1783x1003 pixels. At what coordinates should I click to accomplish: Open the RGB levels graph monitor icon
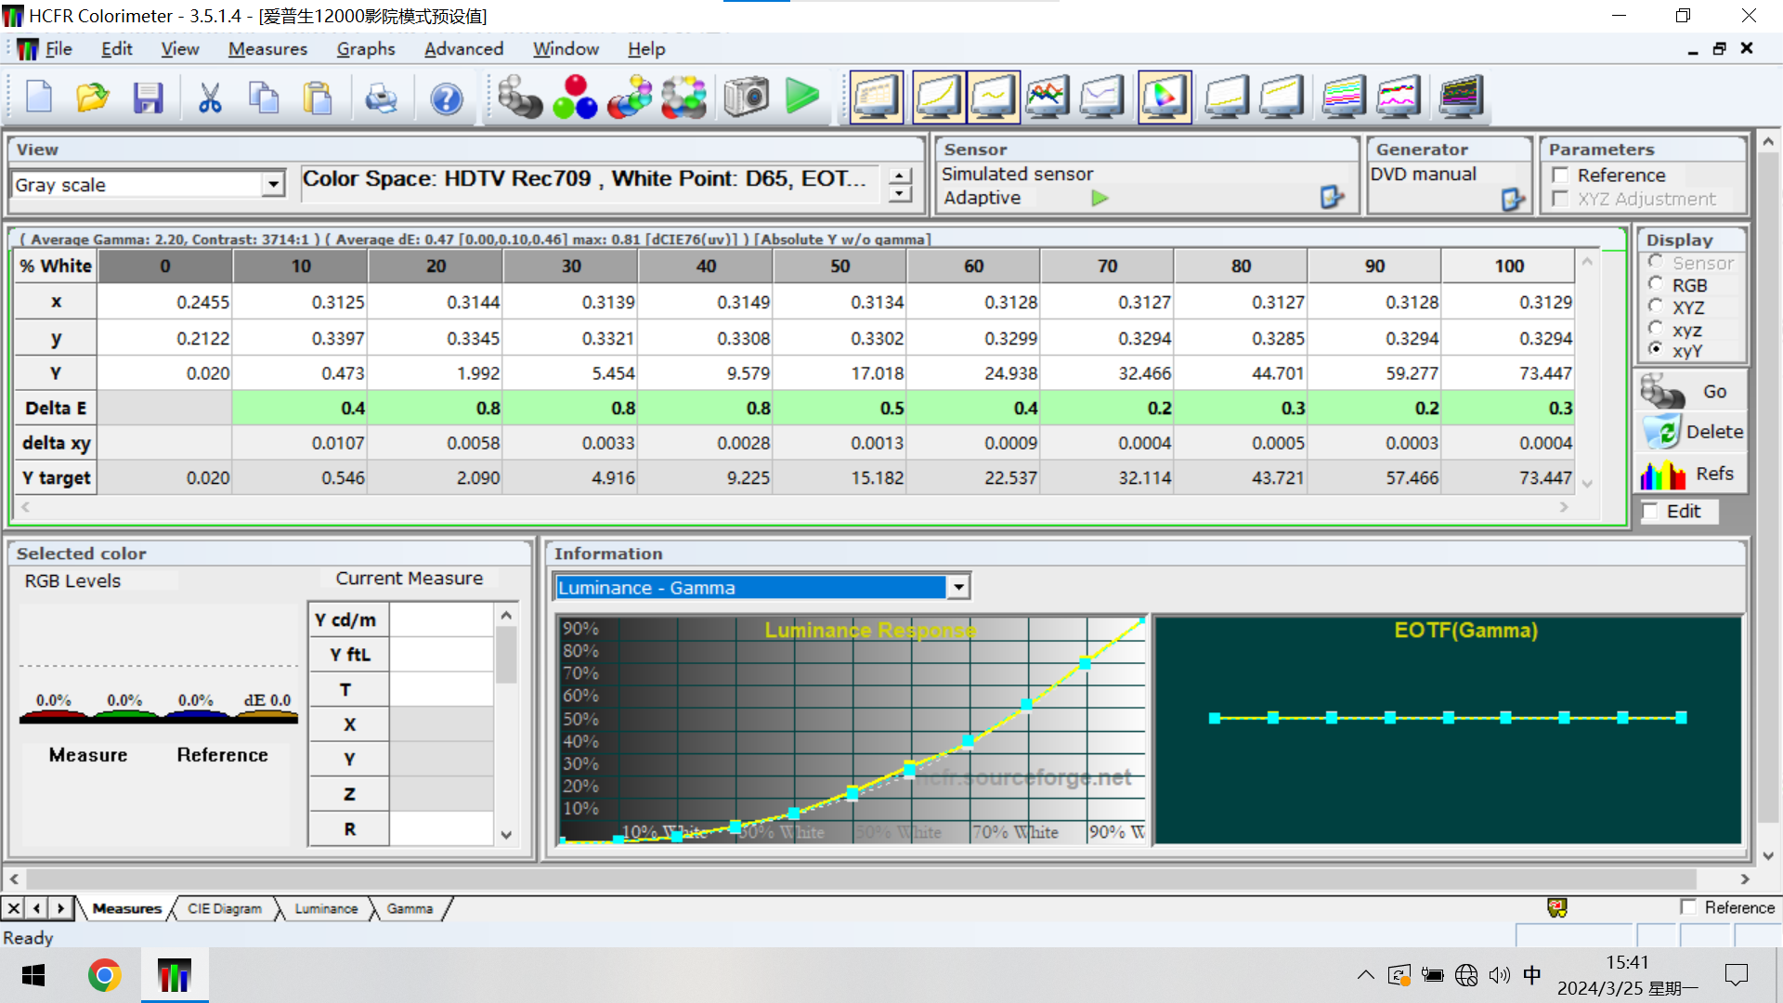pyautogui.click(x=1048, y=97)
